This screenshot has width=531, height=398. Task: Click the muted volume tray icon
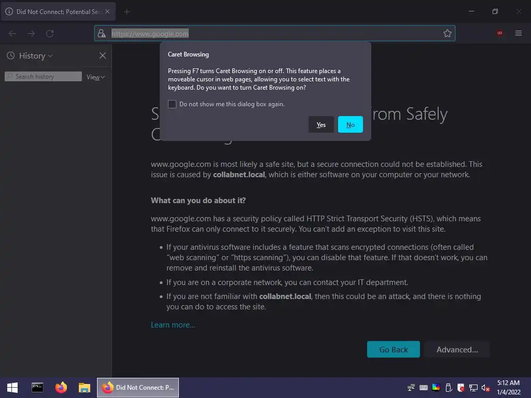[x=485, y=388]
